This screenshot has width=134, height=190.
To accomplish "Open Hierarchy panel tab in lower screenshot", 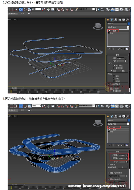I will pyautogui.click(x=116, y=117).
